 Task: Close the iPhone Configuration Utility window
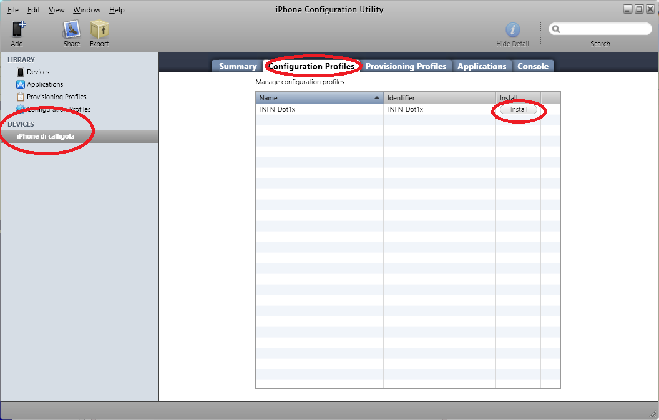[x=650, y=9]
